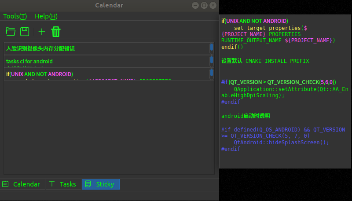Add a new sticky note with plus icon

(42, 32)
